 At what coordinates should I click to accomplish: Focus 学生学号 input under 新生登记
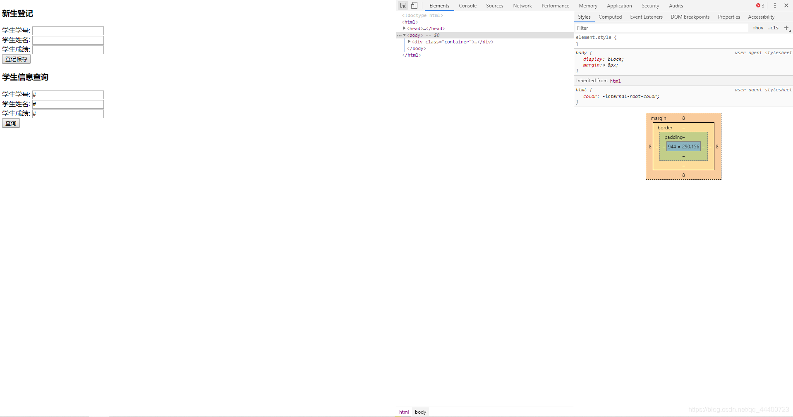point(68,31)
